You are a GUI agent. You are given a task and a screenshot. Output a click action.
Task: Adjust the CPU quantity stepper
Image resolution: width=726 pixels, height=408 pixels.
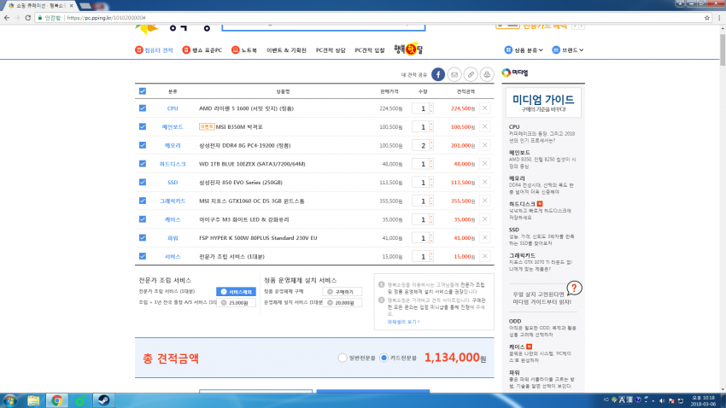(x=431, y=108)
